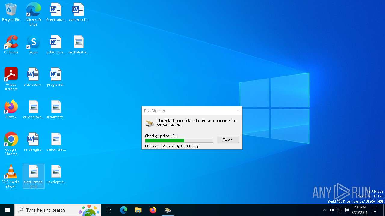
Task: Cancel the Disk Cleanup operation
Action: 228,140
